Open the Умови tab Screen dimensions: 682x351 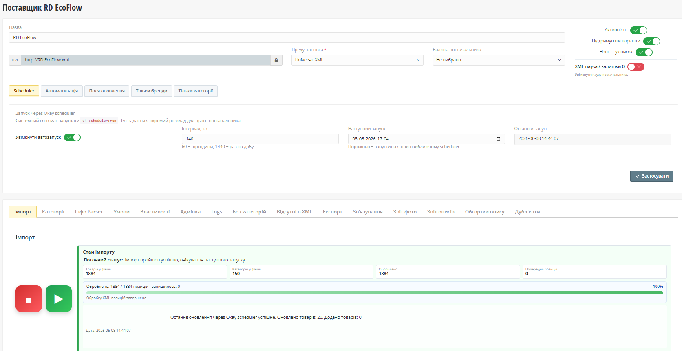121,212
